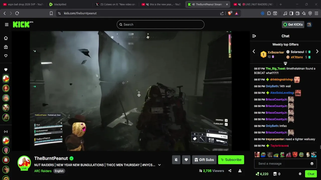Screen dimensions: 321x180
Task: Go back in browser history
Action: point(5,13)
